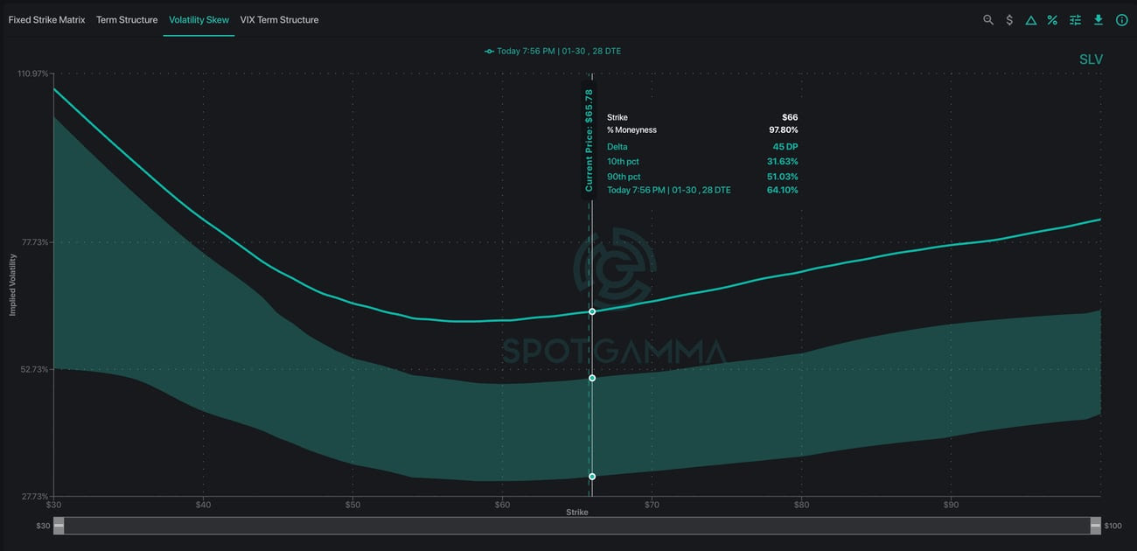The image size is (1137, 551).
Task: Open the VIX Term Structure tab
Action: [x=279, y=19]
